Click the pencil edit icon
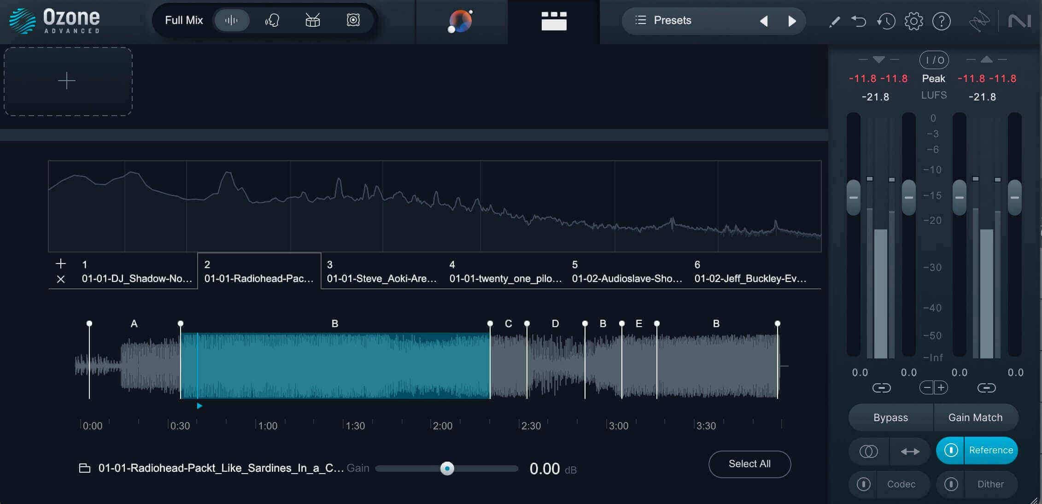The image size is (1042, 504). tap(834, 22)
